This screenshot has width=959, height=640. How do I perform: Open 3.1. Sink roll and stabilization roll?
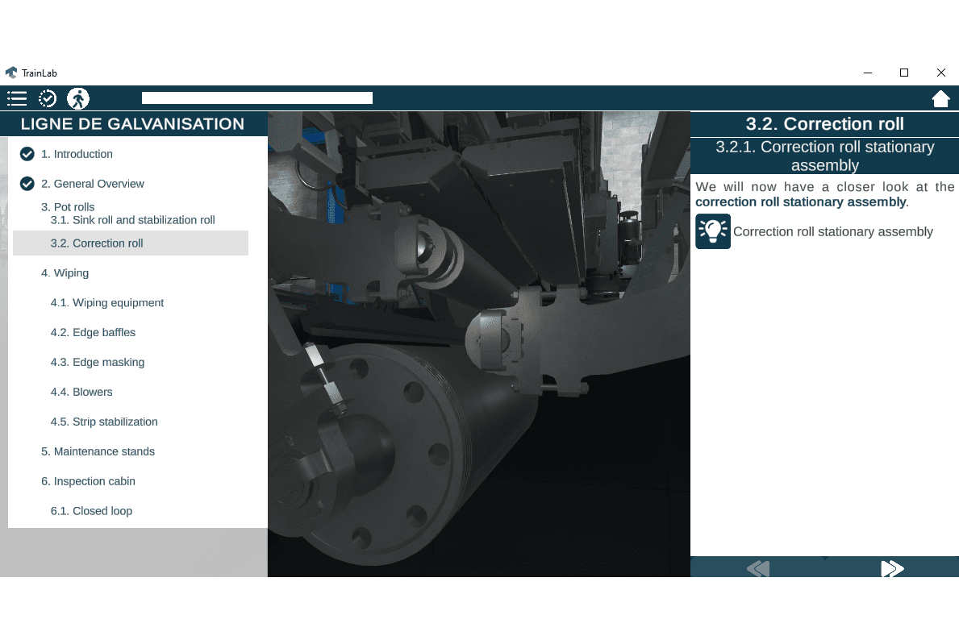(x=132, y=220)
